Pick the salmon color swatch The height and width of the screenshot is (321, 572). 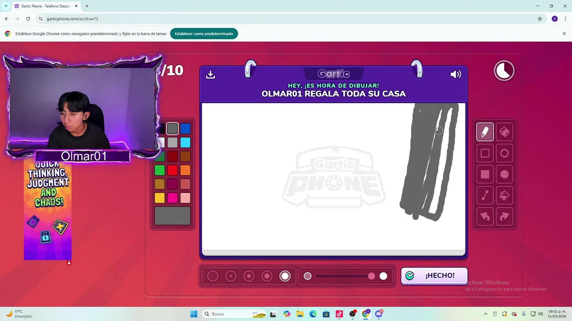coord(185,184)
